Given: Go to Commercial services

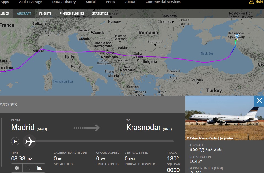Looking at the screenshot, I should tap(163, 2).
